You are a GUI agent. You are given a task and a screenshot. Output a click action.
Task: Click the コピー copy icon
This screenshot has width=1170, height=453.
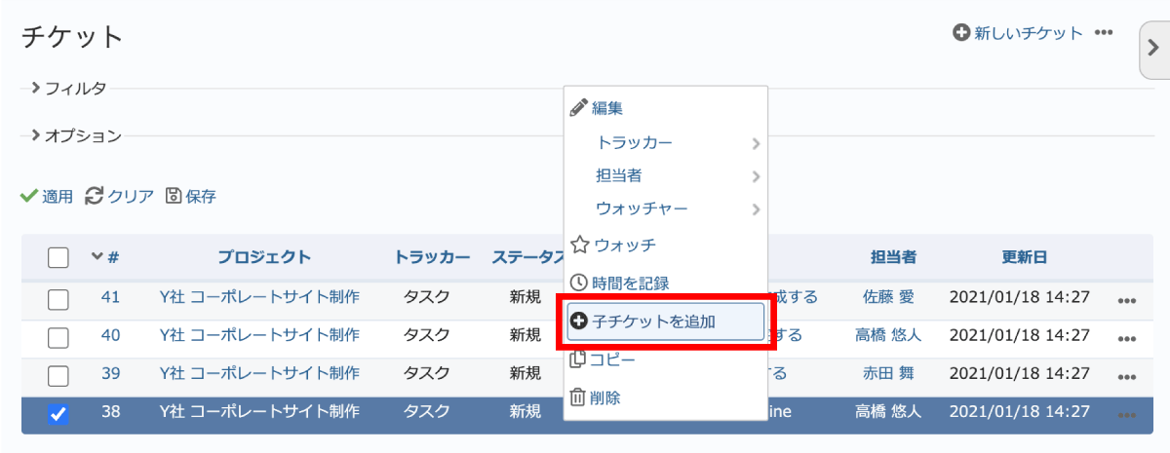click(578, 359)
